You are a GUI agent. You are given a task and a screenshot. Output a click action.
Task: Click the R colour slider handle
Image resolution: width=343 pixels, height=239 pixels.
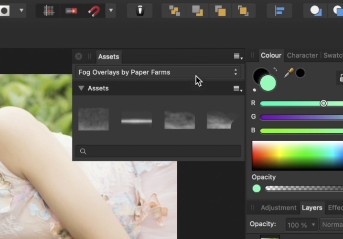pyautogui.click(x=323, y=103)
